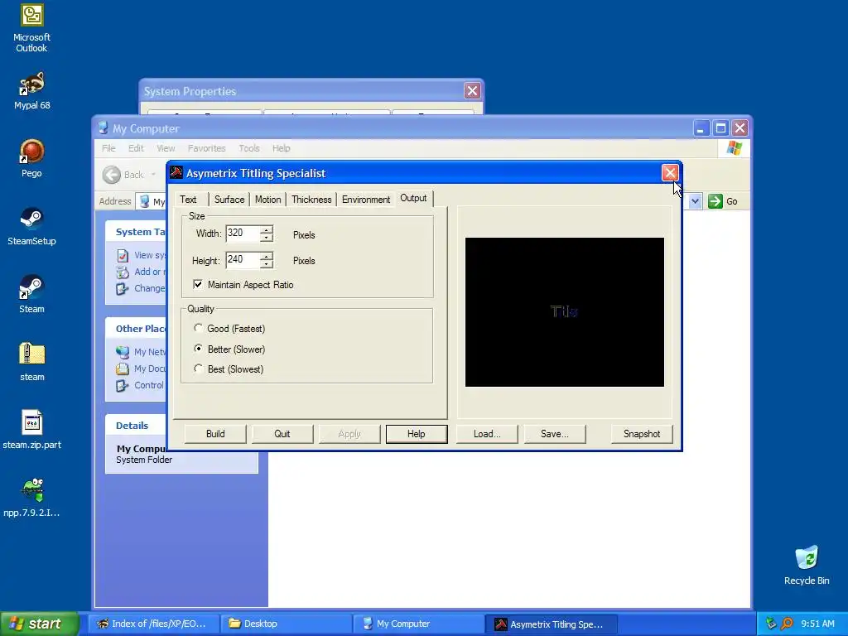848x636 pixels.
Task: Open the View menu in My Computer
Action: (166, 148)
